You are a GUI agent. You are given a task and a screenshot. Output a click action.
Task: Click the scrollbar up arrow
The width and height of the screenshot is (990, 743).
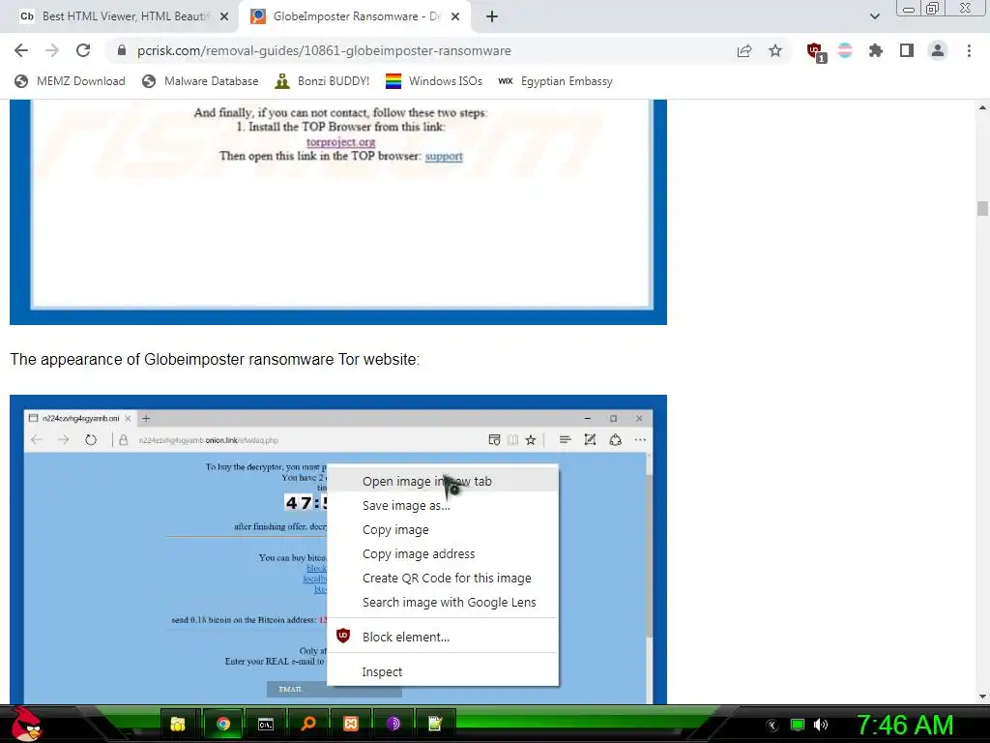(982, 107)
